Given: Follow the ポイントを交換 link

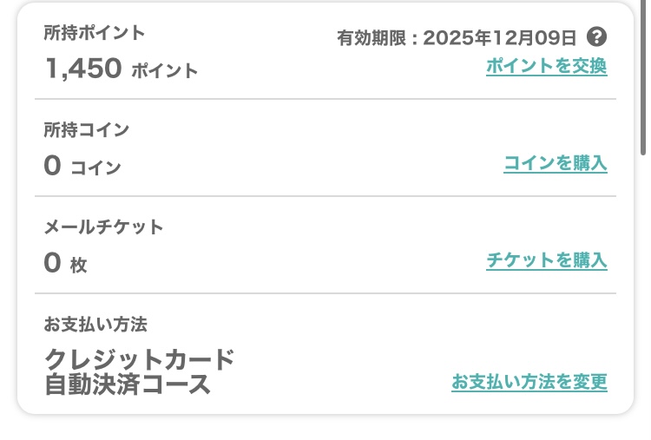Looking at the screenshot, I should 547,66.
